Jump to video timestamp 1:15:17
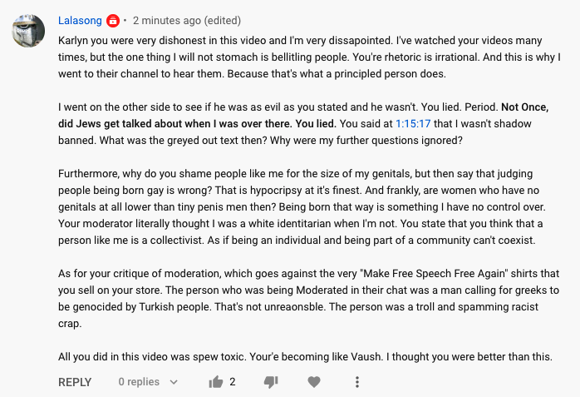 (x=413, y=124)
